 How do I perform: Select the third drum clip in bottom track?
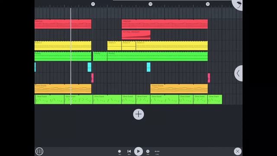click(107, 99)
